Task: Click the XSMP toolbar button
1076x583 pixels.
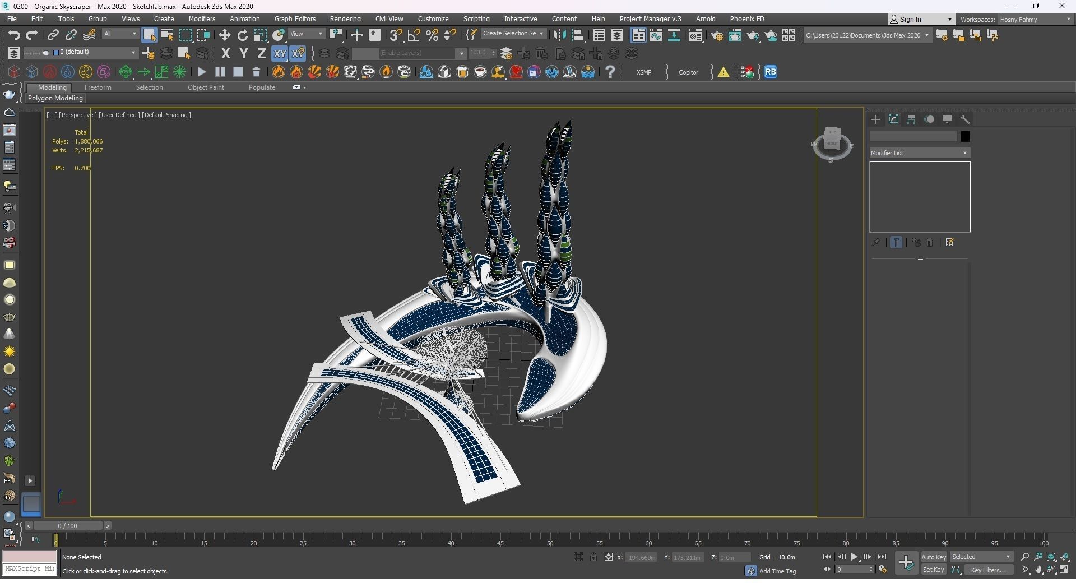Action: (644, 72)
